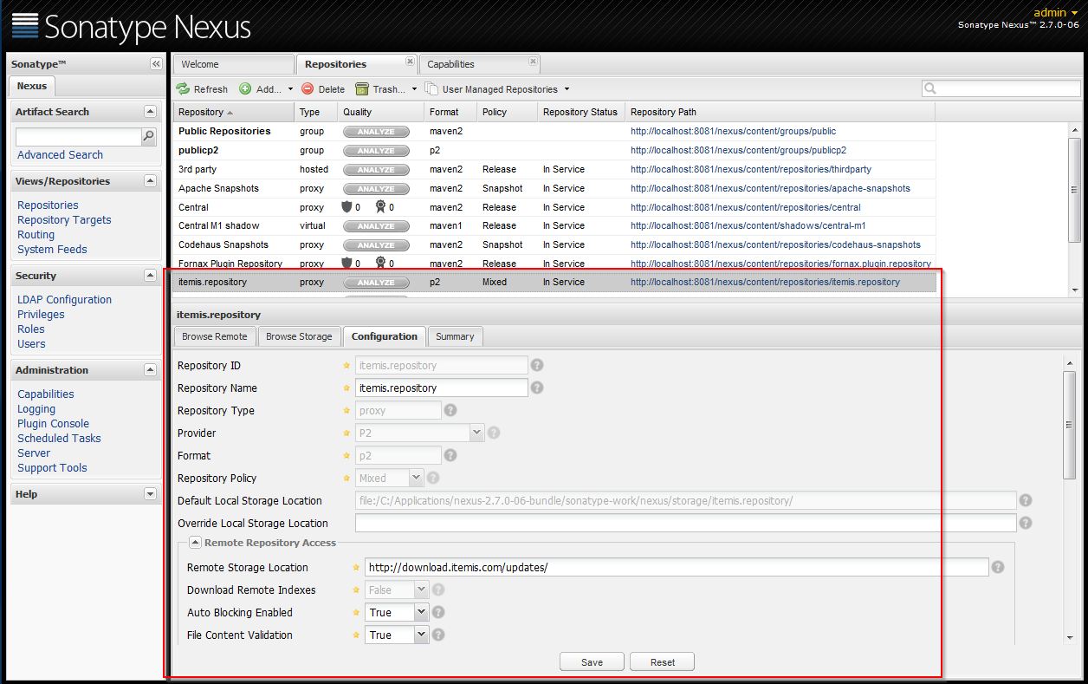Click the ribbon badge icon in the Central row
1088x684 pixels.
pos(380,207)
